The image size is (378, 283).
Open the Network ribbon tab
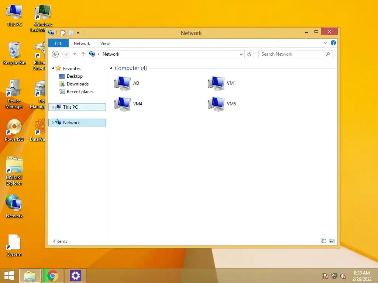[x=82, y=43]
